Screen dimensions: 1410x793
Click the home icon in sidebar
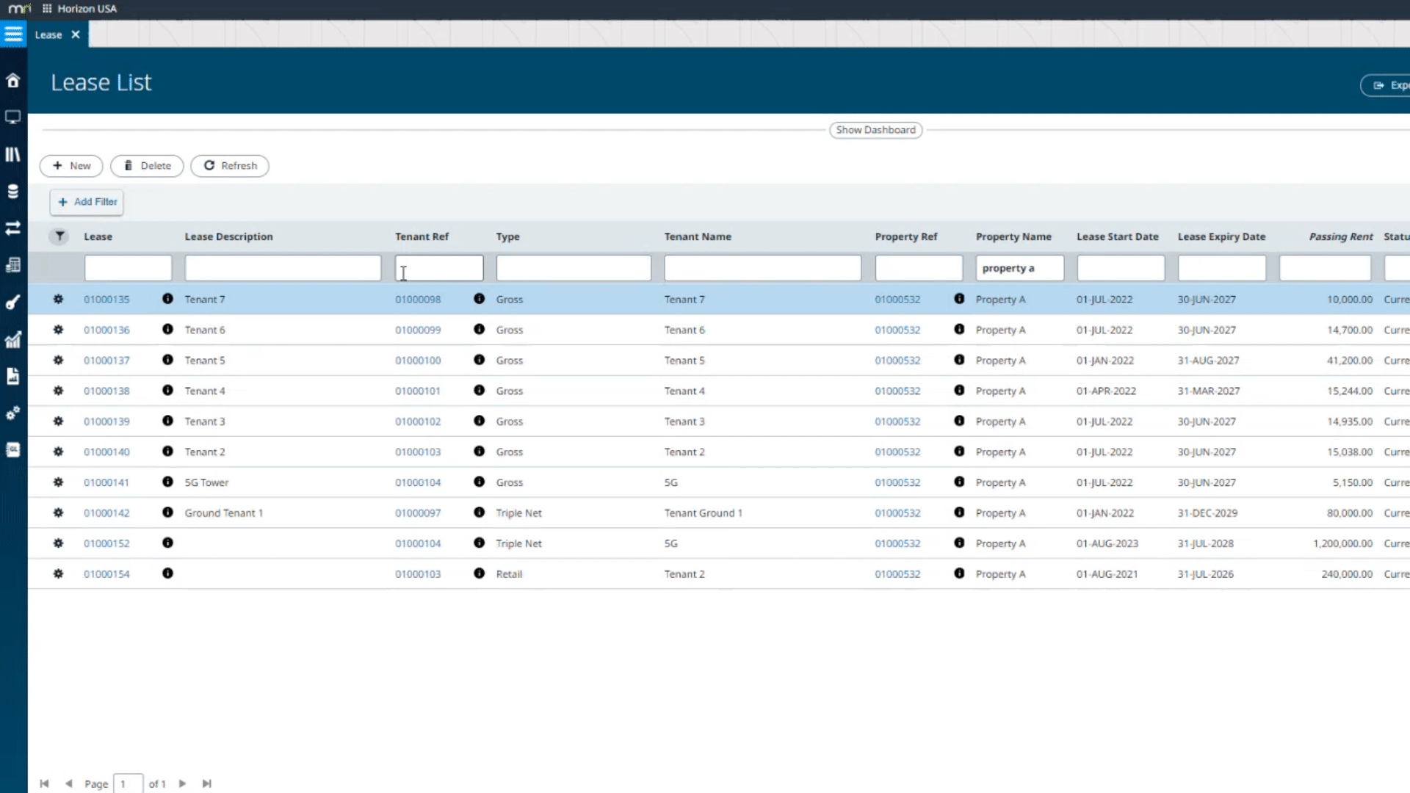coord(13,81)
